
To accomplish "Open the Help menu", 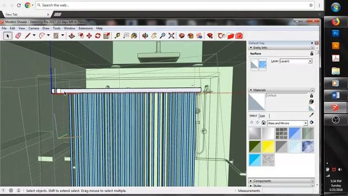I will 100,28.
